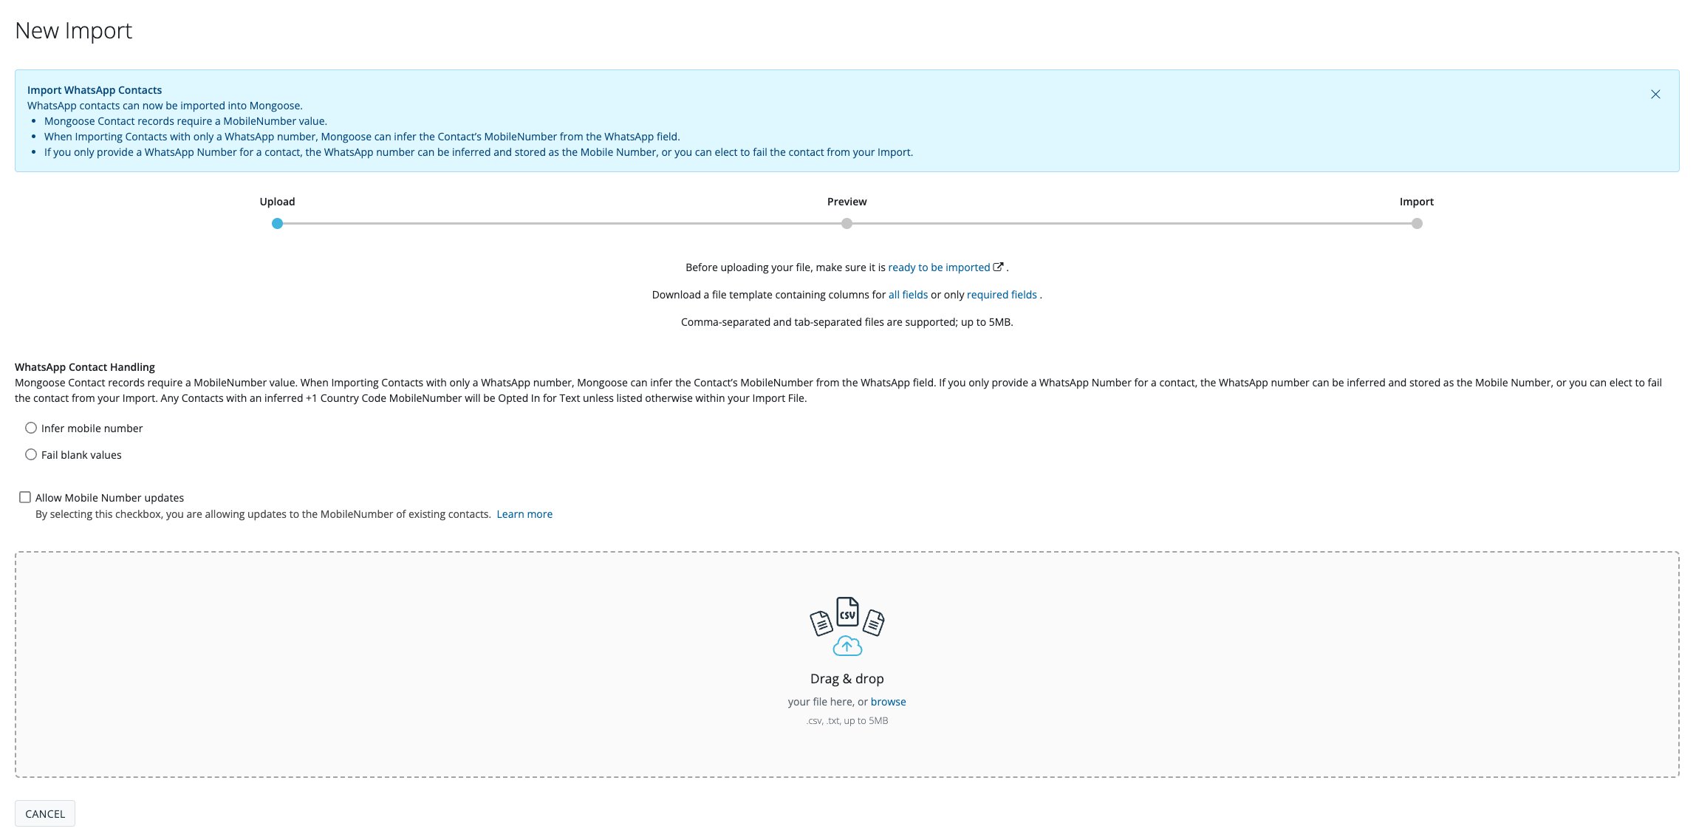The width and height of the screenshot is (1696, 837).
Task: Click the Import step marker dot
Action: (1417, 223)
